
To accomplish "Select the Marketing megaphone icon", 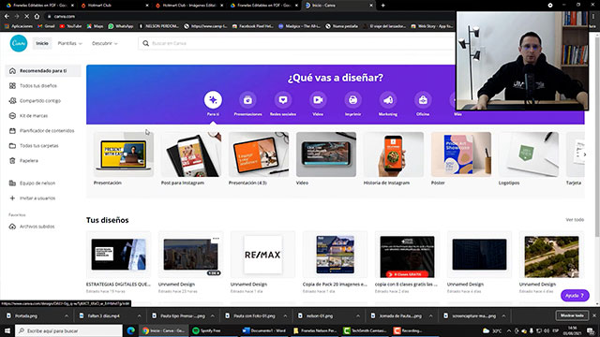I will point(388,100).
